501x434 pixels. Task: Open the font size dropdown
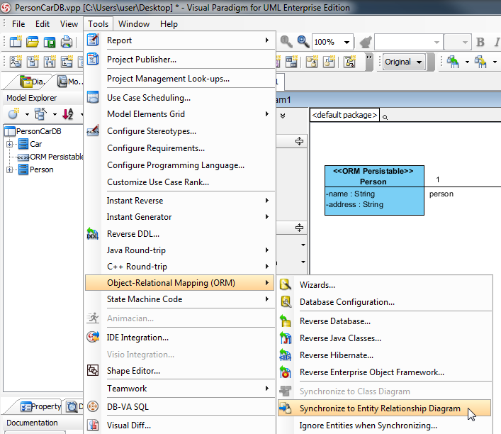[465, 43]
